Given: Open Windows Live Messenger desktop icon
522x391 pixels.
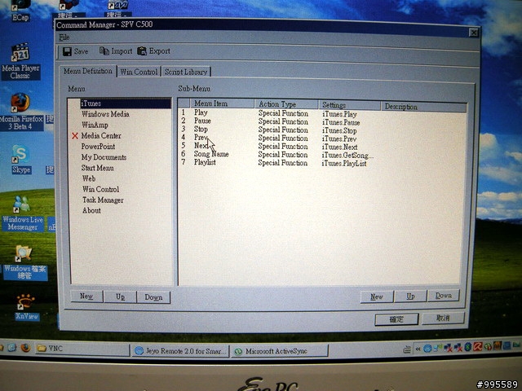Looking at the screenshot, I should coord(22,213).
